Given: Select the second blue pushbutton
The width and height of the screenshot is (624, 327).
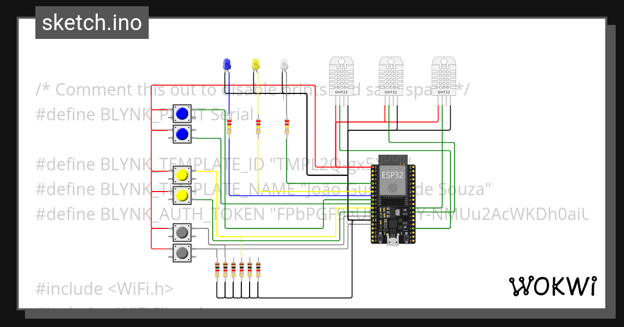Looking at the screenshot, I should [182, 134].
